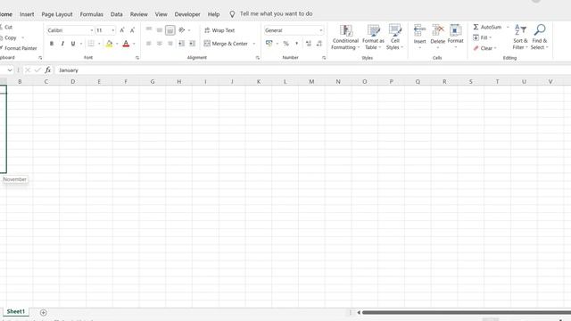The height and width of the screenshot is (321, 571).
Task: Toggle Bold formatting
Action: coord(52,44)
